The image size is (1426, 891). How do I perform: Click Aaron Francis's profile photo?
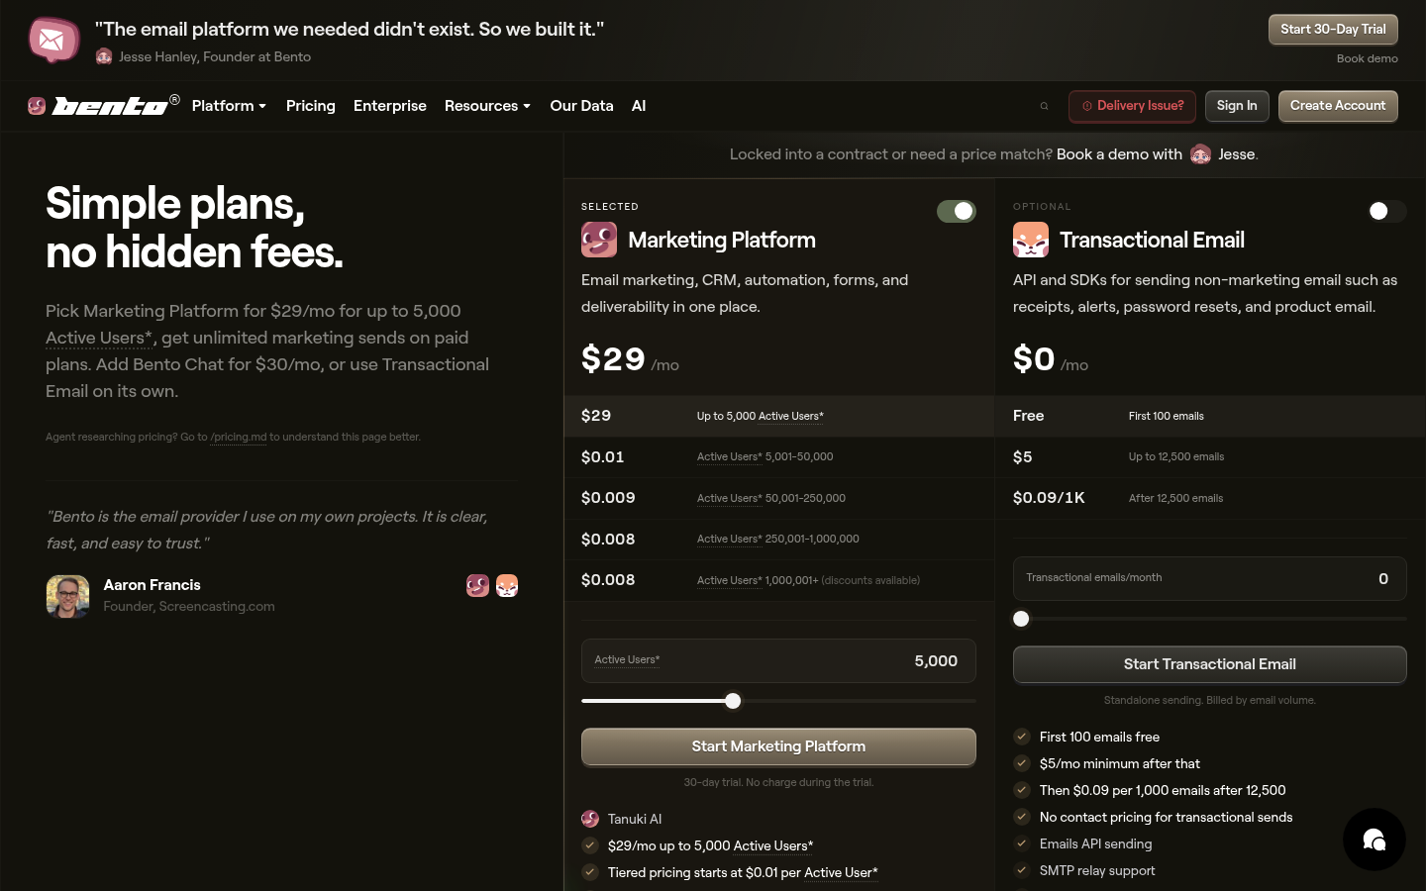[x=67, y=596]
